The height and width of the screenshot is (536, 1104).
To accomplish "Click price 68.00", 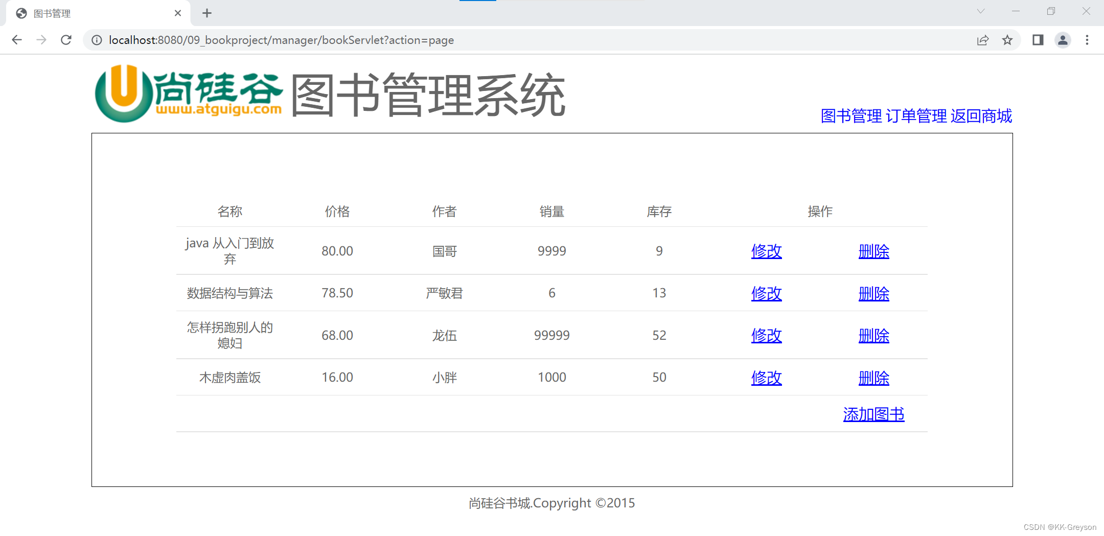I will (x=337, y=335).
